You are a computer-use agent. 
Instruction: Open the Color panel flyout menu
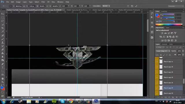point(183,11)
